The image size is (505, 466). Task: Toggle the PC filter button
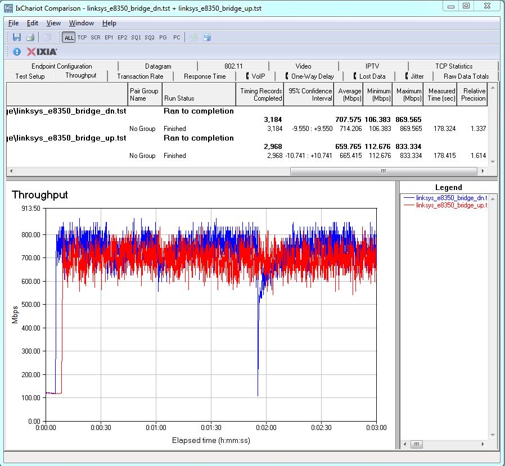[x=177, y=37]
